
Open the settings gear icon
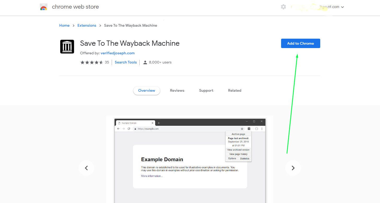(283, 7)
